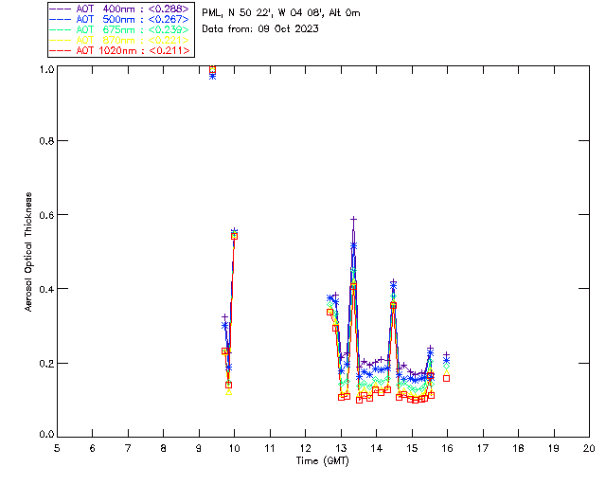
Task: Click the 0.4 y-axis tick label
Action: (46, 289)
